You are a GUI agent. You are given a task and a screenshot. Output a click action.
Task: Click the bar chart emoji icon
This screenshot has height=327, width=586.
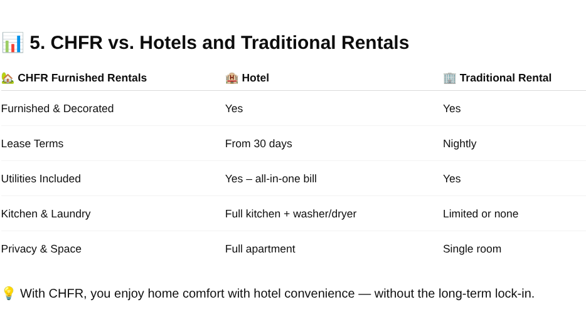click(x=13, y=43)
